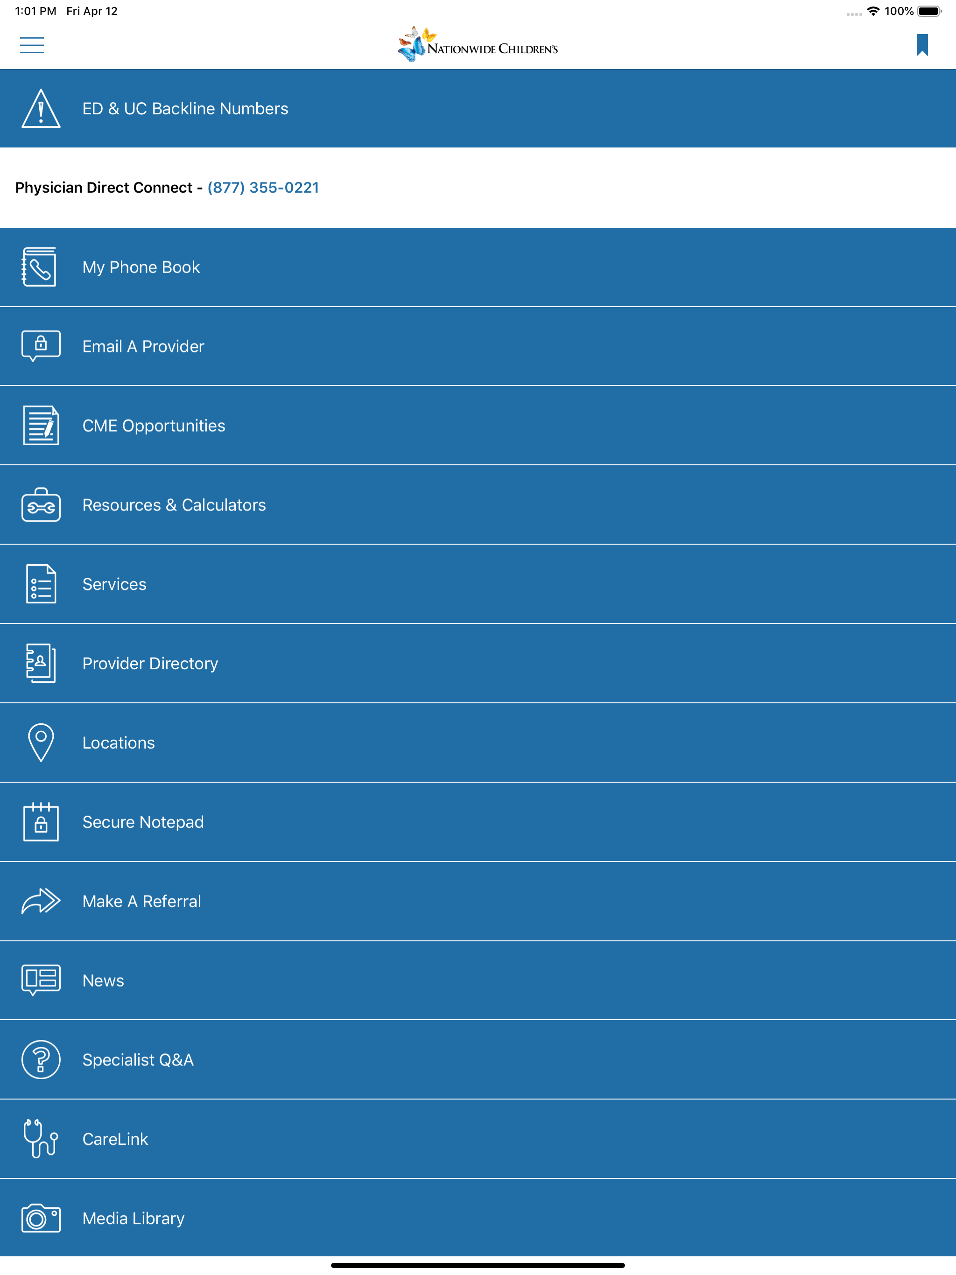Tap the Specialist Q&A question mark icon

tap(41, 1059)
